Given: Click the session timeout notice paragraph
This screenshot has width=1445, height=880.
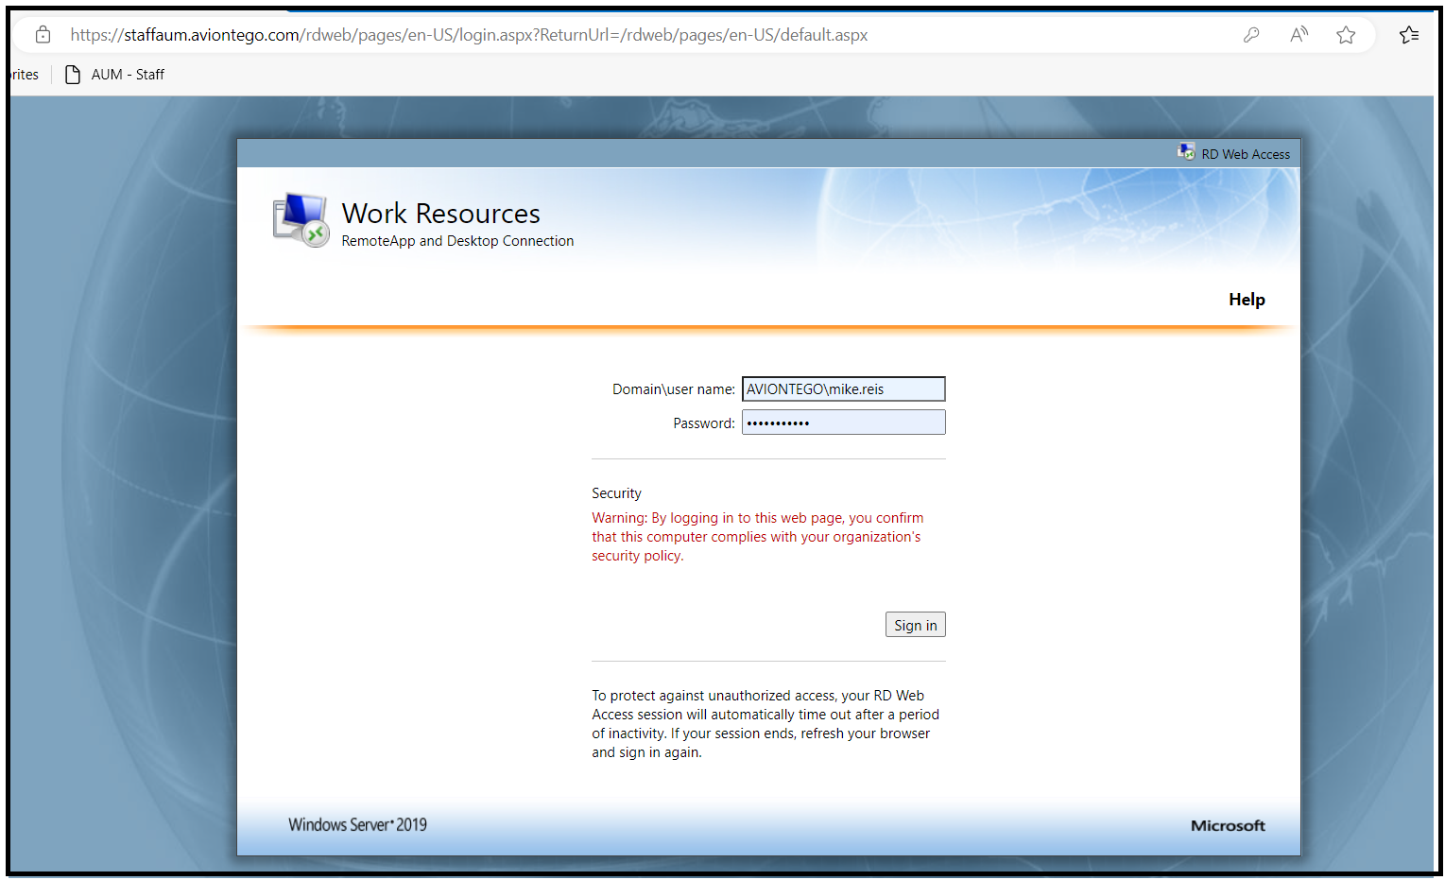Looking at the screenshot, I should [766, 724].
